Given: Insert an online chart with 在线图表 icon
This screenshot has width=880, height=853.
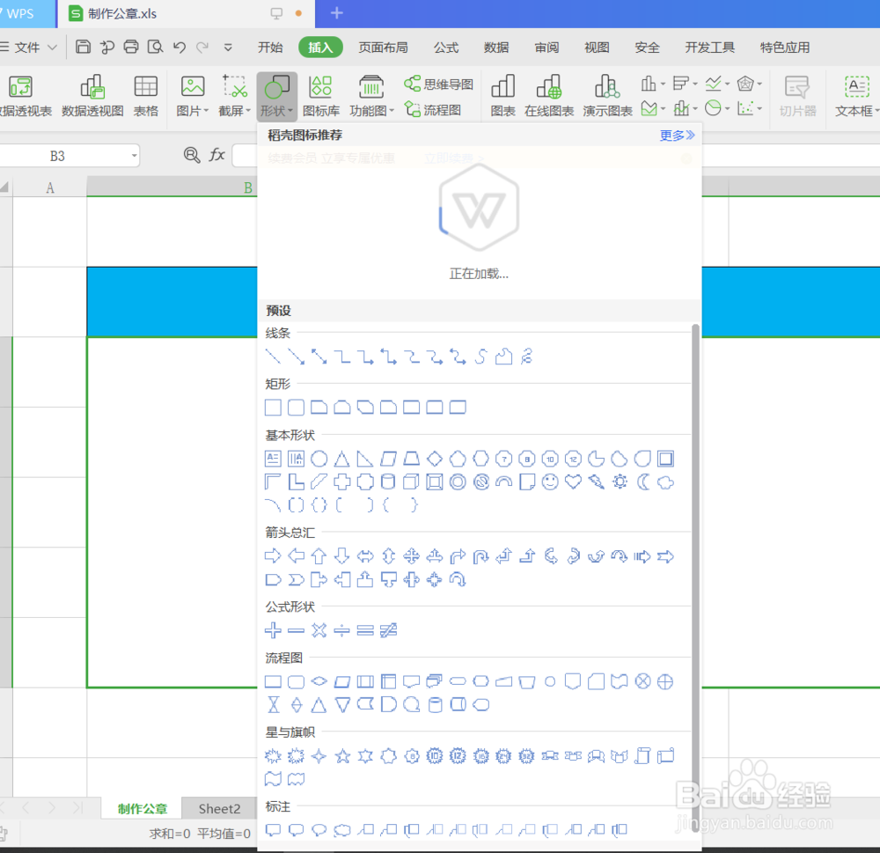Looking at the screenshot, I should click(x=549, y=92).
